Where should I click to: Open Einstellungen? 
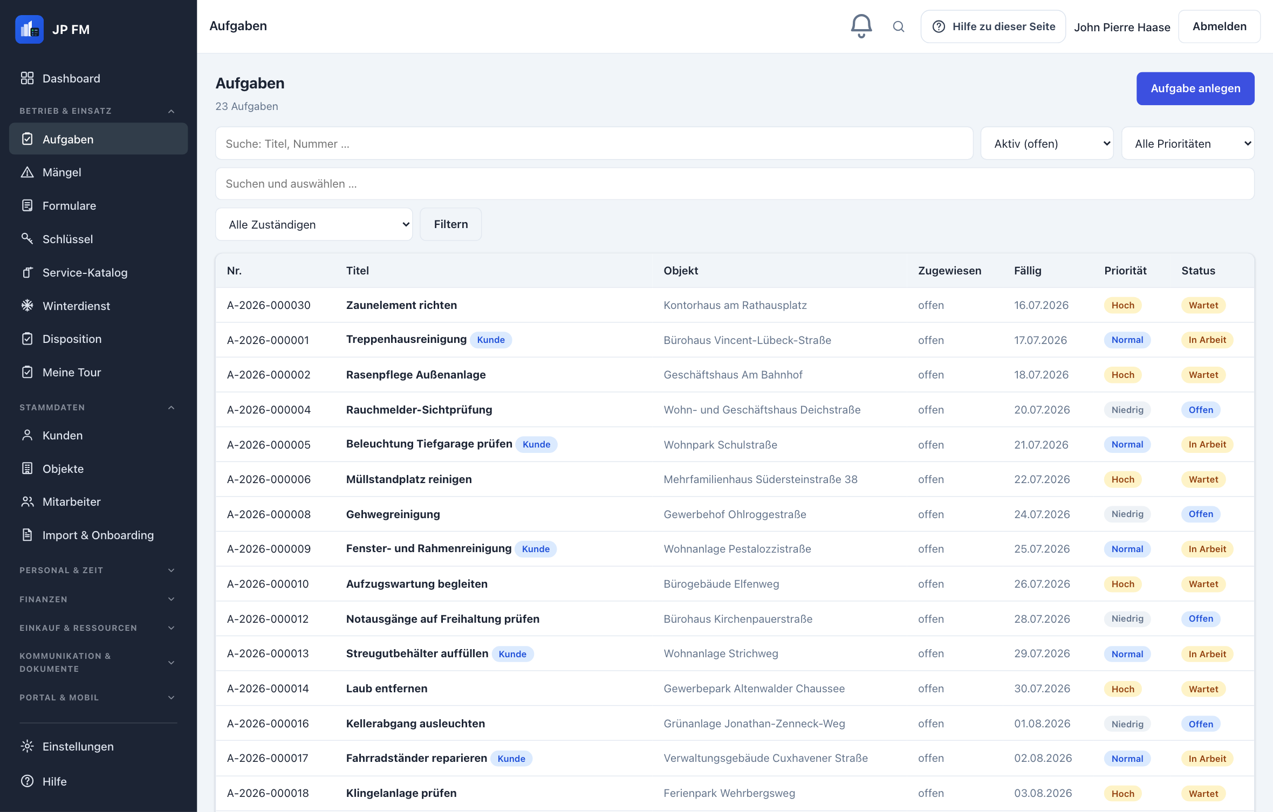tap(98, 746)
